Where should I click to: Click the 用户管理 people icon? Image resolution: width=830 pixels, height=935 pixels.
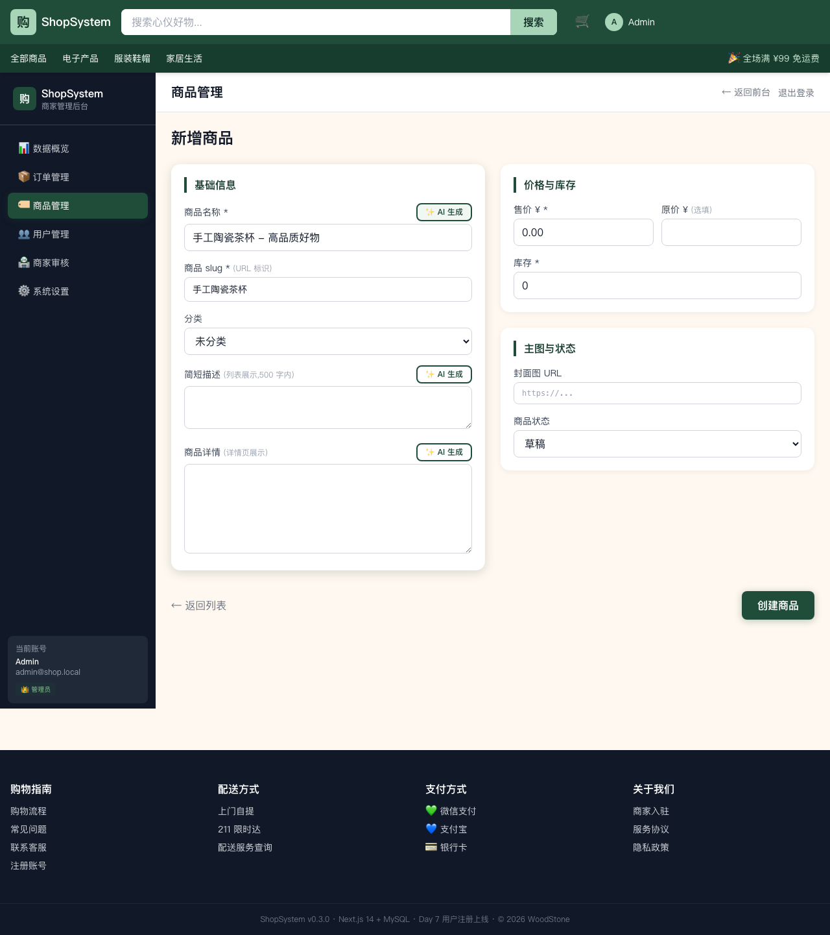pos(24,234)
